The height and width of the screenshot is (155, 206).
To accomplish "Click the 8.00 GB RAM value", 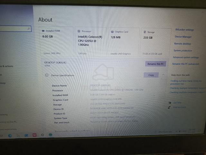I will coord(48,36).
